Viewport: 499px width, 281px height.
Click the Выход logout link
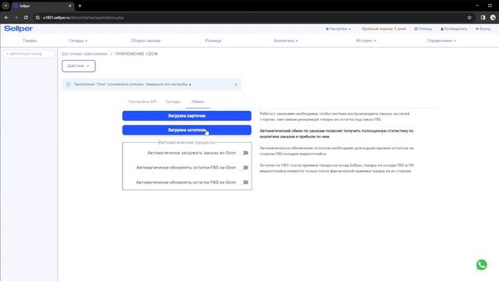483,29
